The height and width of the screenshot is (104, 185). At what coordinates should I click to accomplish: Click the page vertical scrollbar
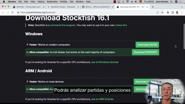[184, 36]
